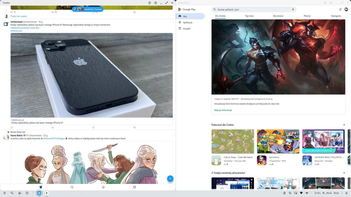This screenshot has height=197, width=351.
Task: Open HATSUNE MIKU: COLORFUL game icon
Action: (x=307, y=160)
